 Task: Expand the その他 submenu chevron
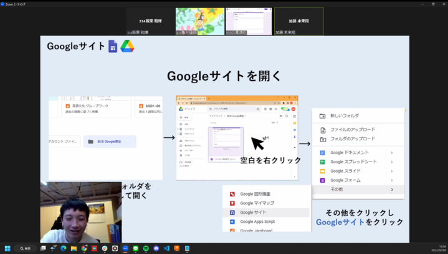[x=392, y=189]
